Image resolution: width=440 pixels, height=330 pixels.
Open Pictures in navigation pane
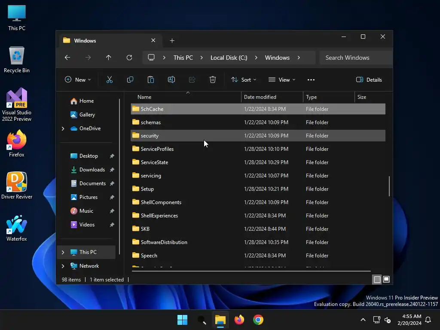[x=89, y=197]
